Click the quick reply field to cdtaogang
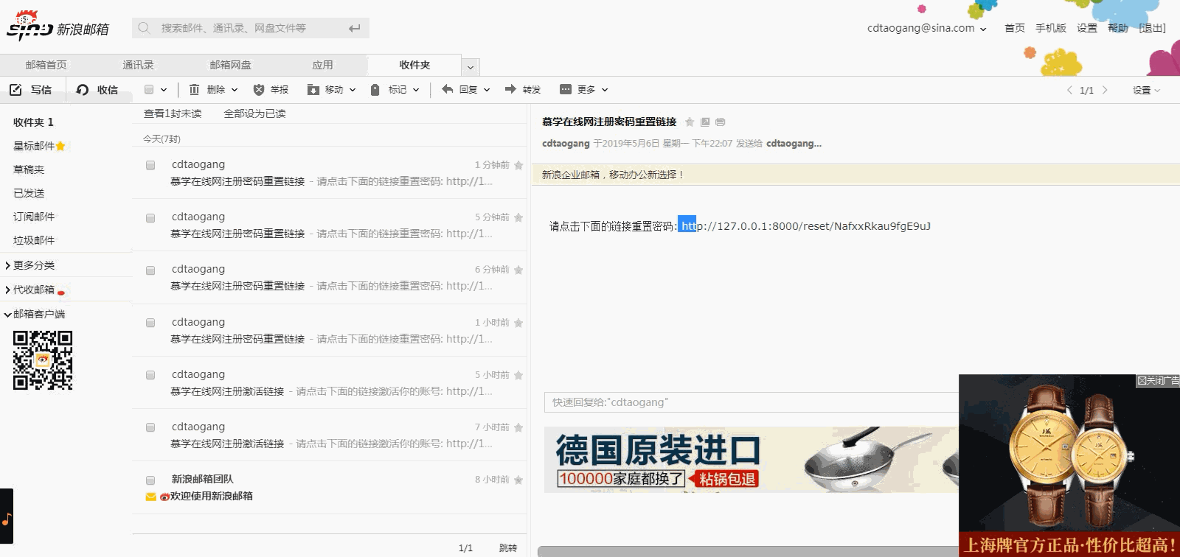1180x557 pixels. click(x=752, y=402)
